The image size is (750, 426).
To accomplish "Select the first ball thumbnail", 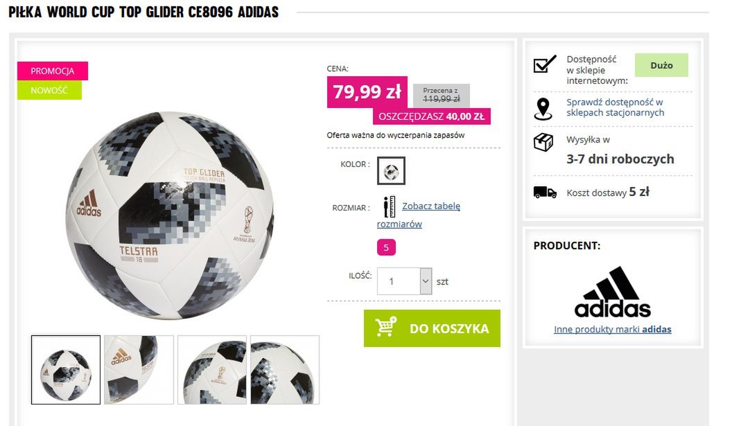I will pos(66,370).
